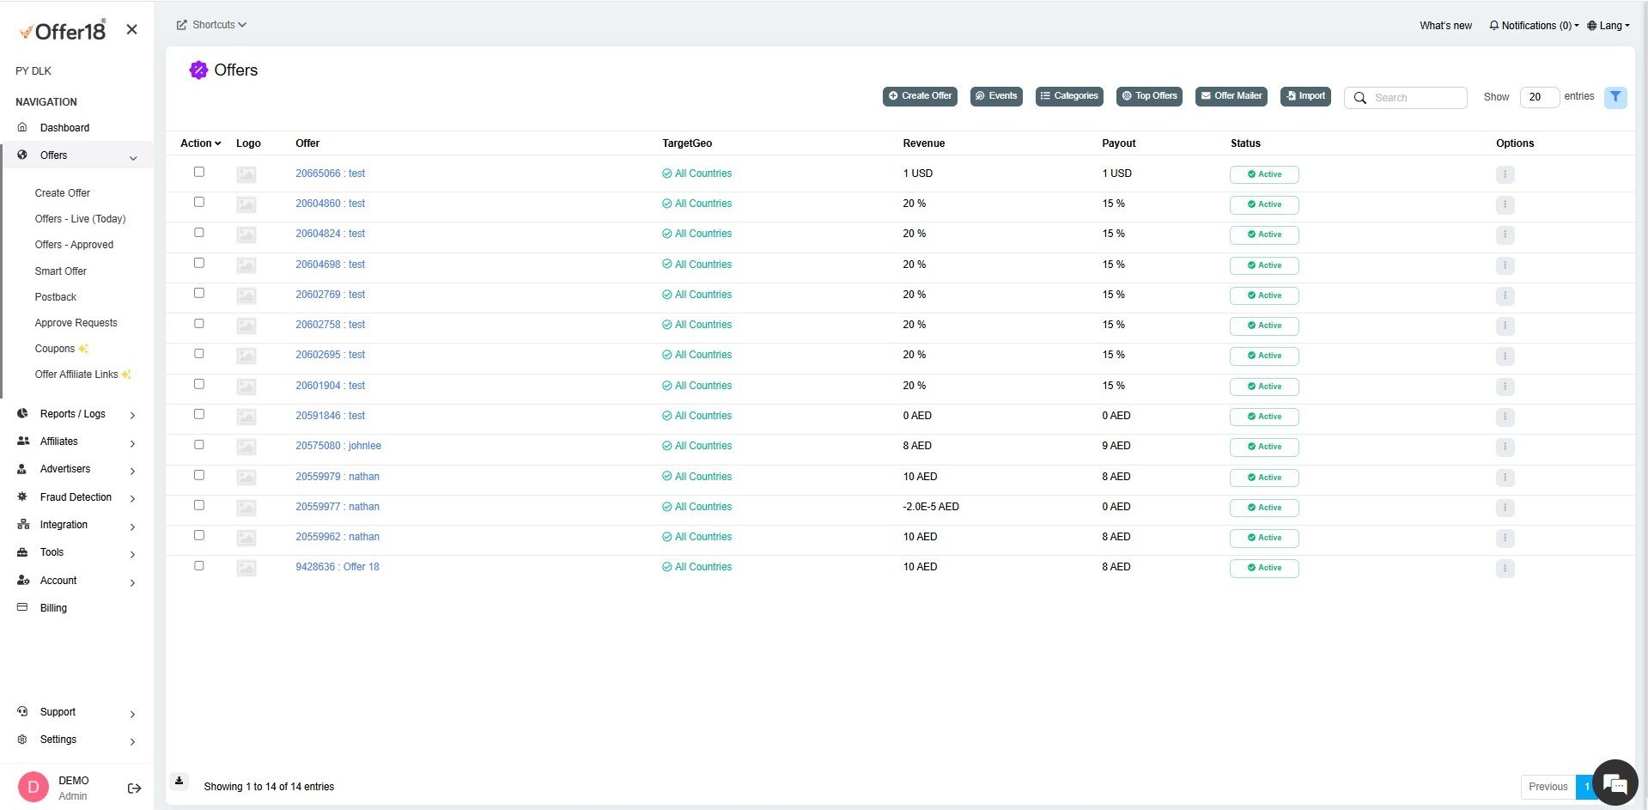Click the Fraud Detection sidebar icon
Screen dimensions: 1648x810
(22, 496)
